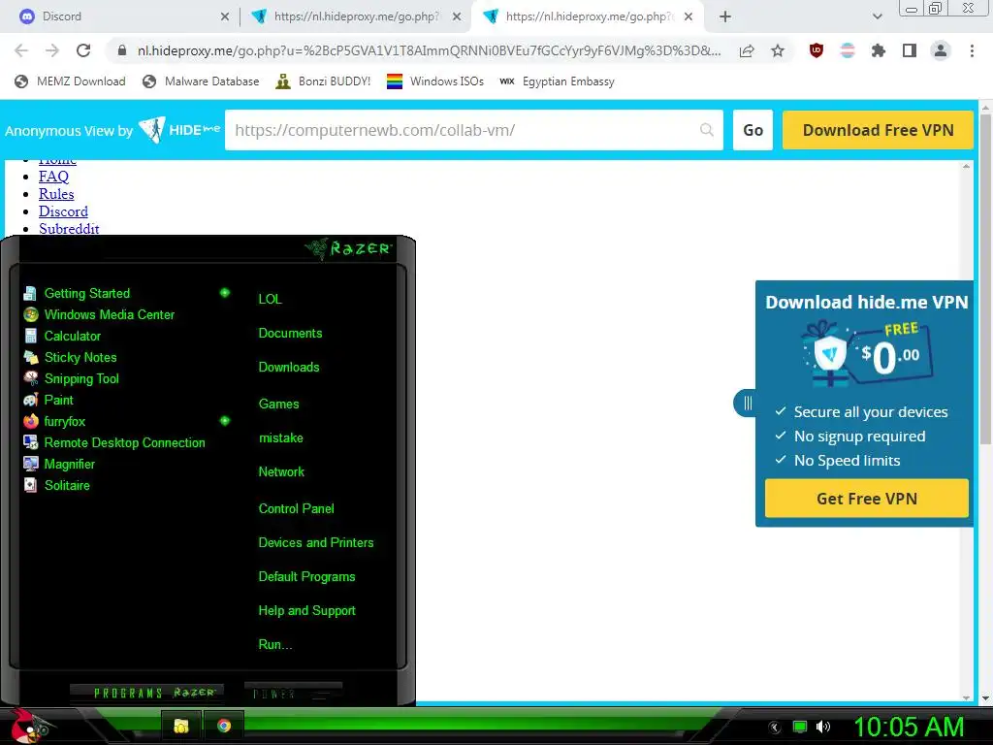Screen dimensions: 993x745
Task: Click the Get Free VPN button
Action: (866, 499)
